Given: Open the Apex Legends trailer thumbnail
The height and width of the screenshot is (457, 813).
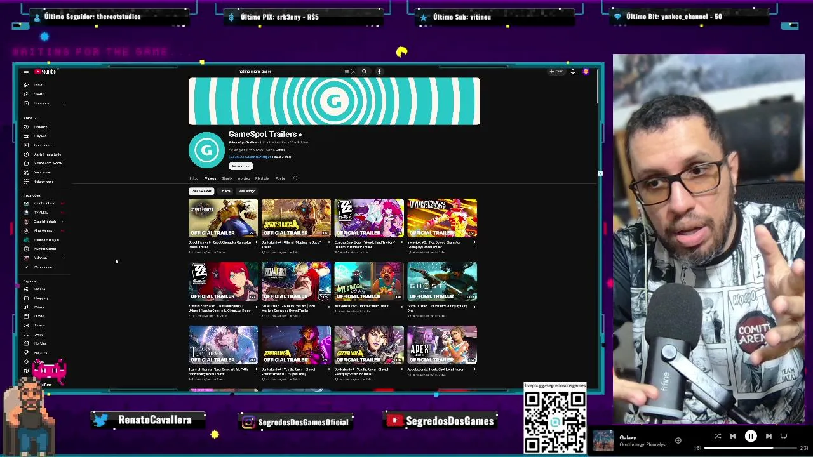Looking at the screenshot, I should [x=442, y=345].
